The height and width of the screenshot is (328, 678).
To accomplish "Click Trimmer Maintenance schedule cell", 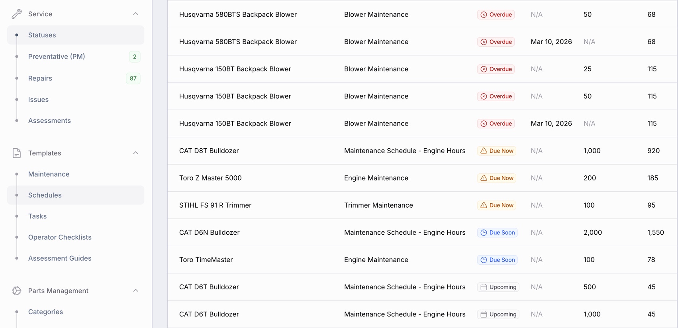I will click(x=378, y=205).
